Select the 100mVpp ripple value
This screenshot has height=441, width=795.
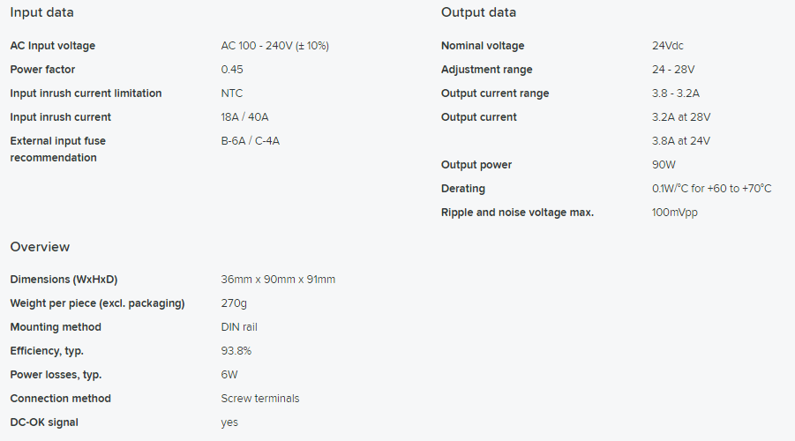pos(674,213)
